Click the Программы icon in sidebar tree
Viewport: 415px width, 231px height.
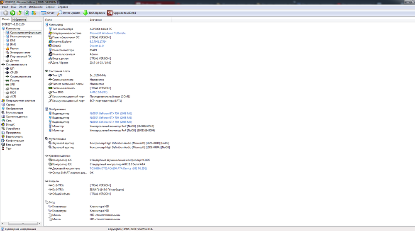click(x=3, y=133)
